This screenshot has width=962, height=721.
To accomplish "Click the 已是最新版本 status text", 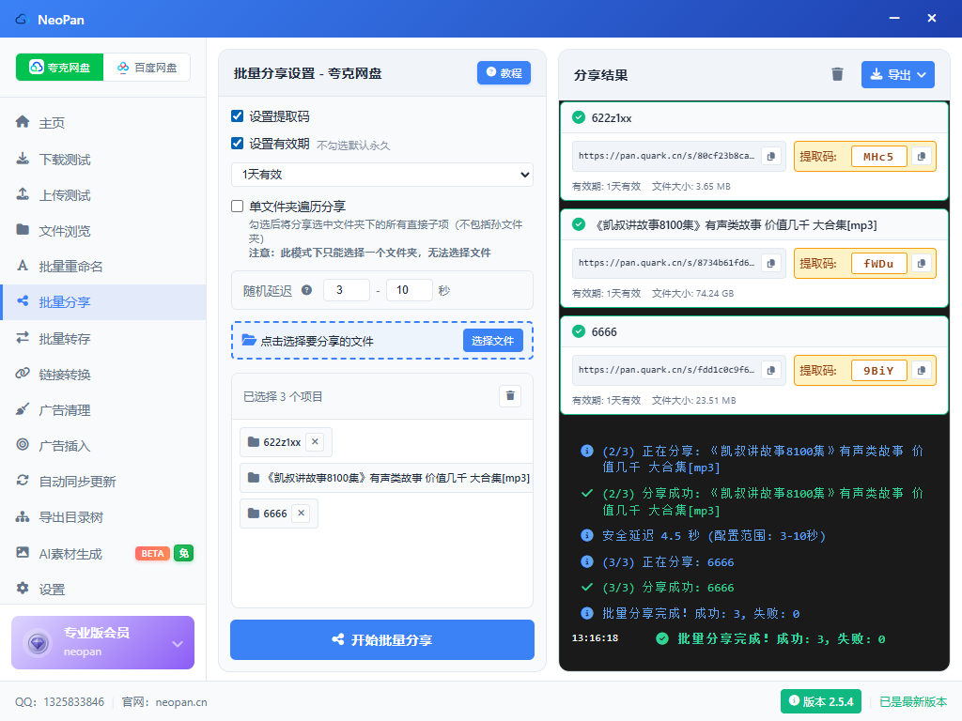I will click(913, 701).
